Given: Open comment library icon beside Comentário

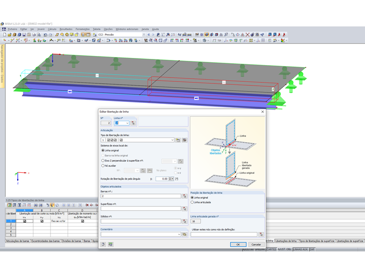Looking at the screenshot, I should pyautogui.click(x=184, y=234).
